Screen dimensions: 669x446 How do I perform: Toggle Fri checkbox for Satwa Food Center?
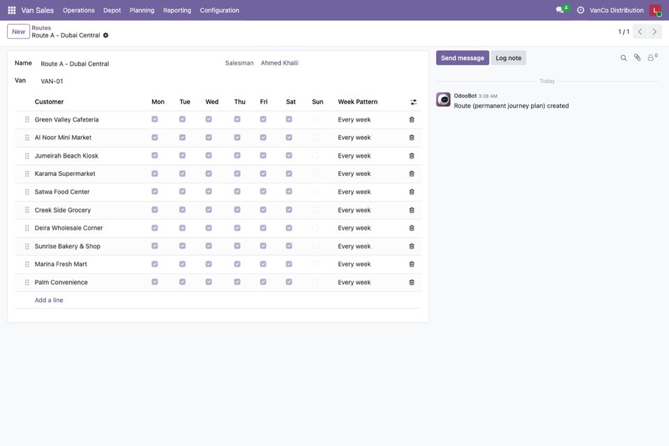pos(263,192)
